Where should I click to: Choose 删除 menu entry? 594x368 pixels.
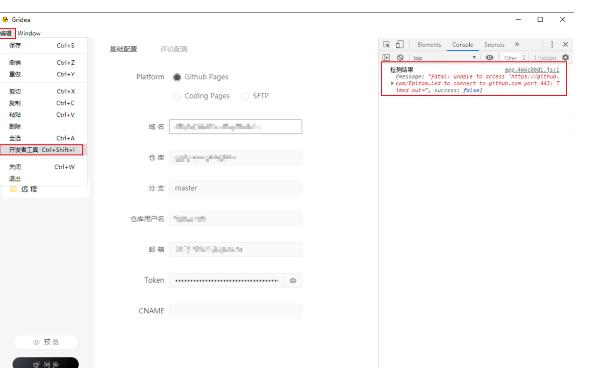point(43,126)
